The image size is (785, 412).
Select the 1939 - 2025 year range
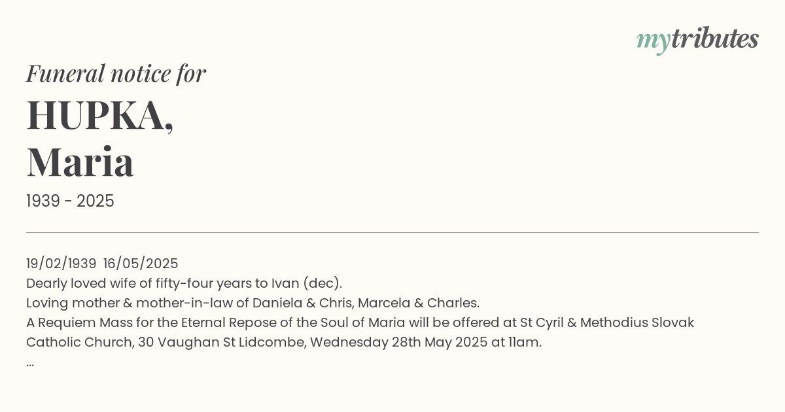click(70, 201)
